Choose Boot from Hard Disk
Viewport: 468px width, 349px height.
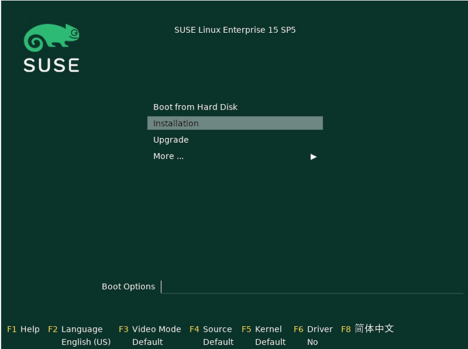195,107
